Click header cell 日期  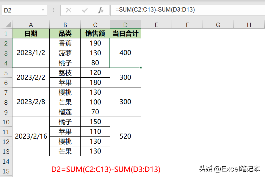31,34
